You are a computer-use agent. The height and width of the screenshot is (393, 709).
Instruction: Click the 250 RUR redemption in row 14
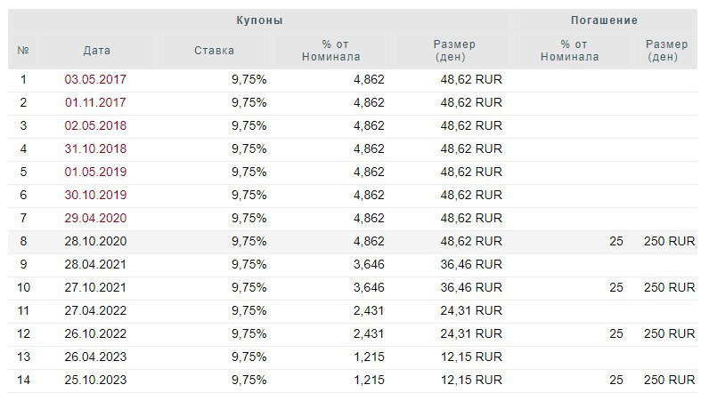click(x=669, y=380)
